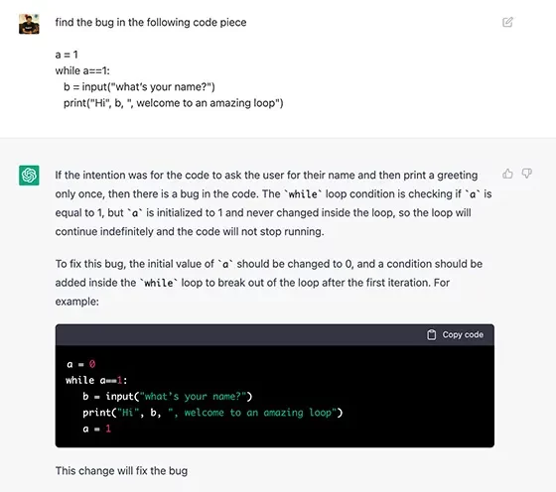The width and height of the screenshot is (556, 492).
Task: Click the print line in the code block
Action: coord(212,413)
